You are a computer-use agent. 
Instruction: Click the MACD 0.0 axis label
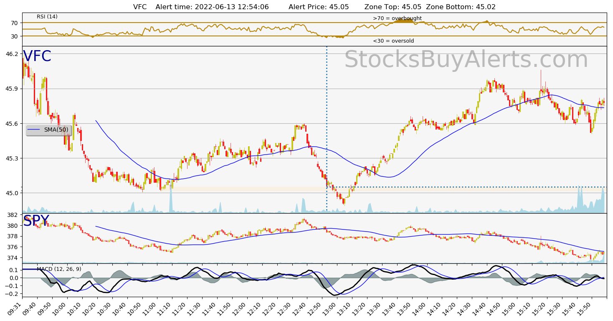14,278
